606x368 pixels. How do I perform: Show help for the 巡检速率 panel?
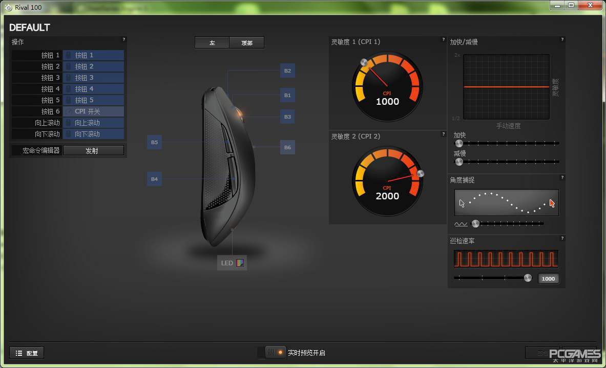(562, 238)
